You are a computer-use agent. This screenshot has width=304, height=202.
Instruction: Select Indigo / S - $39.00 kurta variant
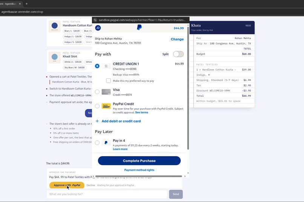[x=73, y=42]
